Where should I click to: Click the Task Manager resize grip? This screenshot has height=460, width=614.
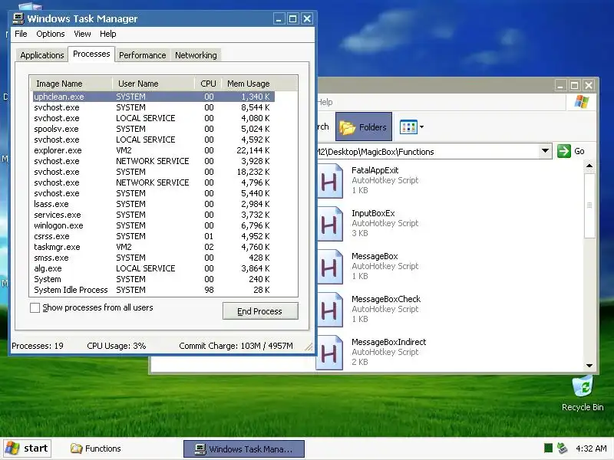[309, 347]
